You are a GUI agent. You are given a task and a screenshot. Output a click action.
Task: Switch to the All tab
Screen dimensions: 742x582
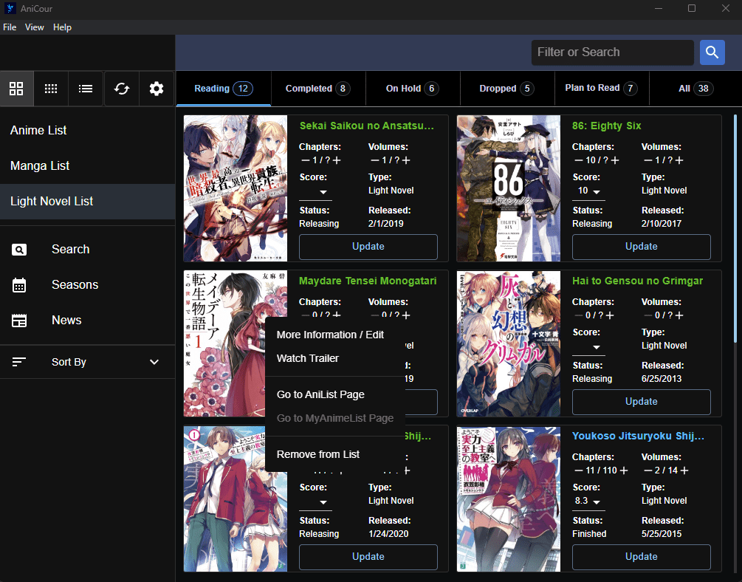tap(695, 89)
